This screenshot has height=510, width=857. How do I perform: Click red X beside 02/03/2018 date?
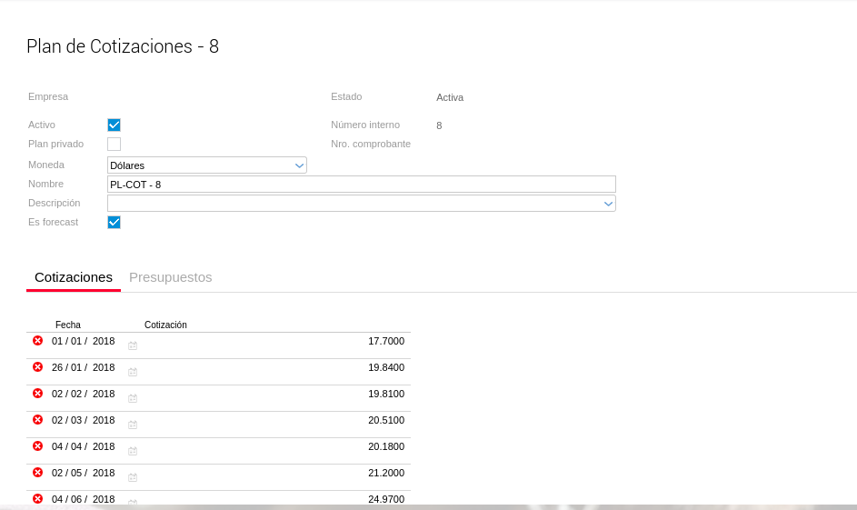(x=37, y=420)
